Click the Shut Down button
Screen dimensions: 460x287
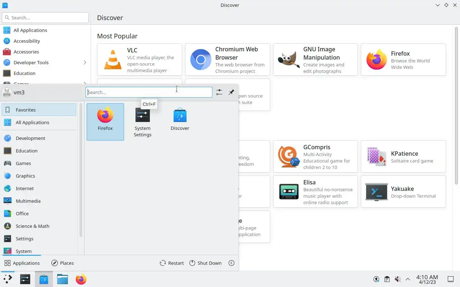click(x=205, y=263)
